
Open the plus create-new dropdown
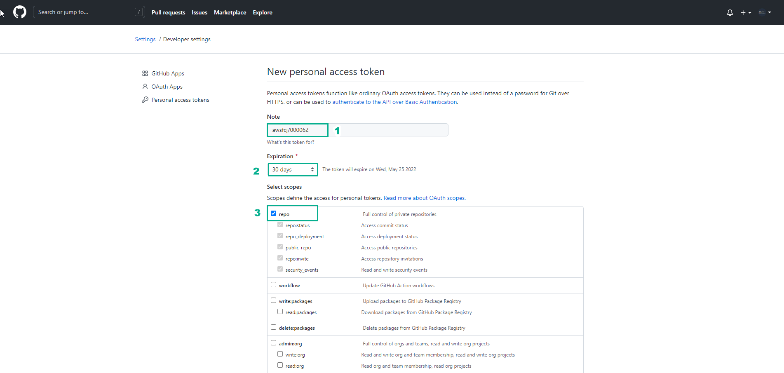(x=746, y=12)
